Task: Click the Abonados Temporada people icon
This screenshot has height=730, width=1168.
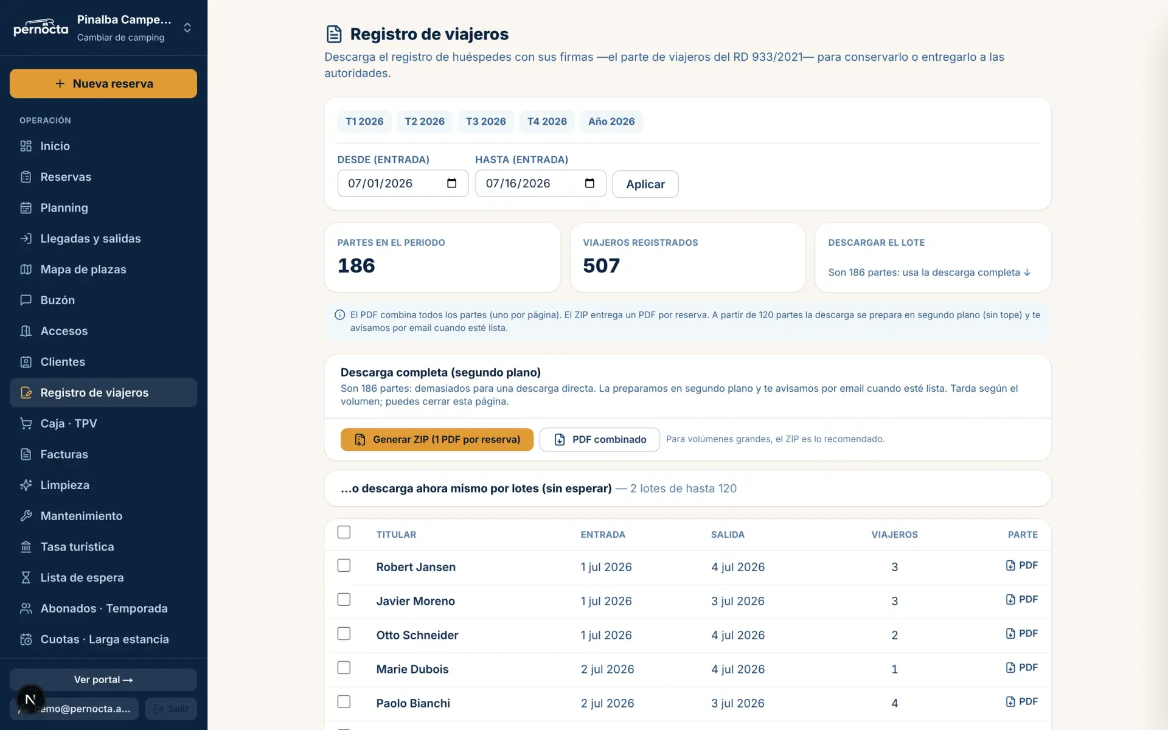Action: pyautogui.click(x=26, y=608)
